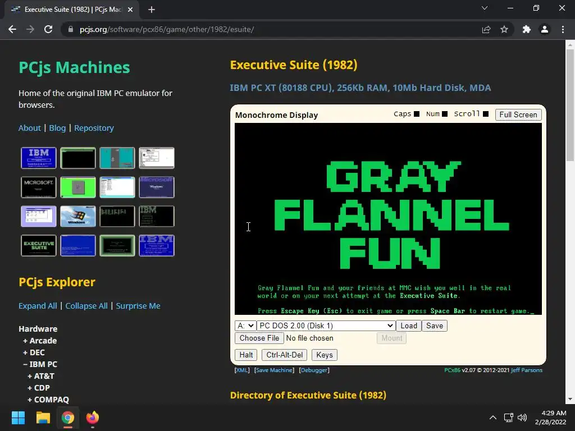Image resolution: width=575 pixels, height=431 pixels.
Task: Click the Halt button
Action: (246, 355)
